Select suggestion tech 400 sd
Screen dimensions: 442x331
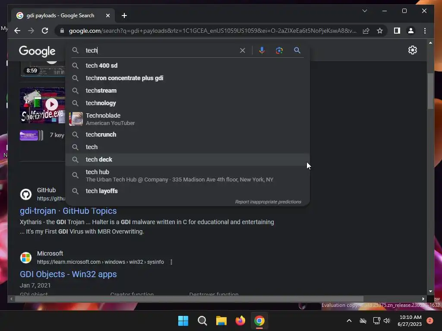click(x=187, y=66)
